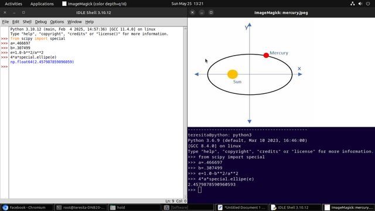The width and height of the screenshot is (375, 211).
Task: Click the ImageMagick app indicator in top bar
Action: pos(94,4)
